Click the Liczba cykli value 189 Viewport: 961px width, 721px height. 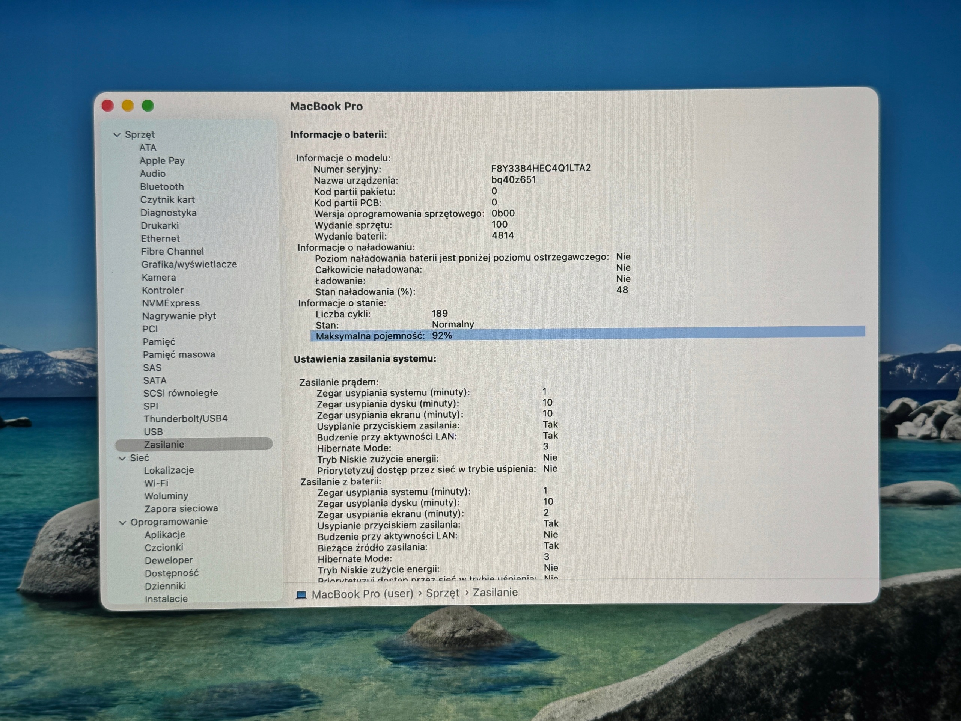440,313
